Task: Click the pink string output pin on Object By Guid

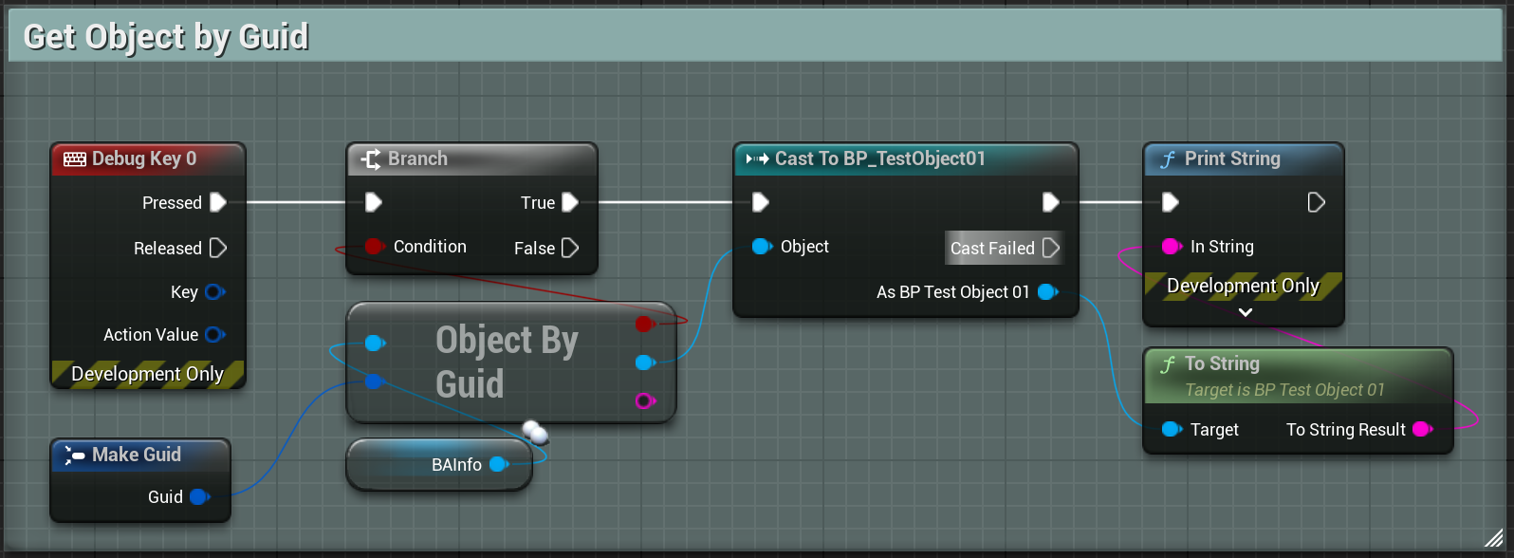Action: click(645, 400)
